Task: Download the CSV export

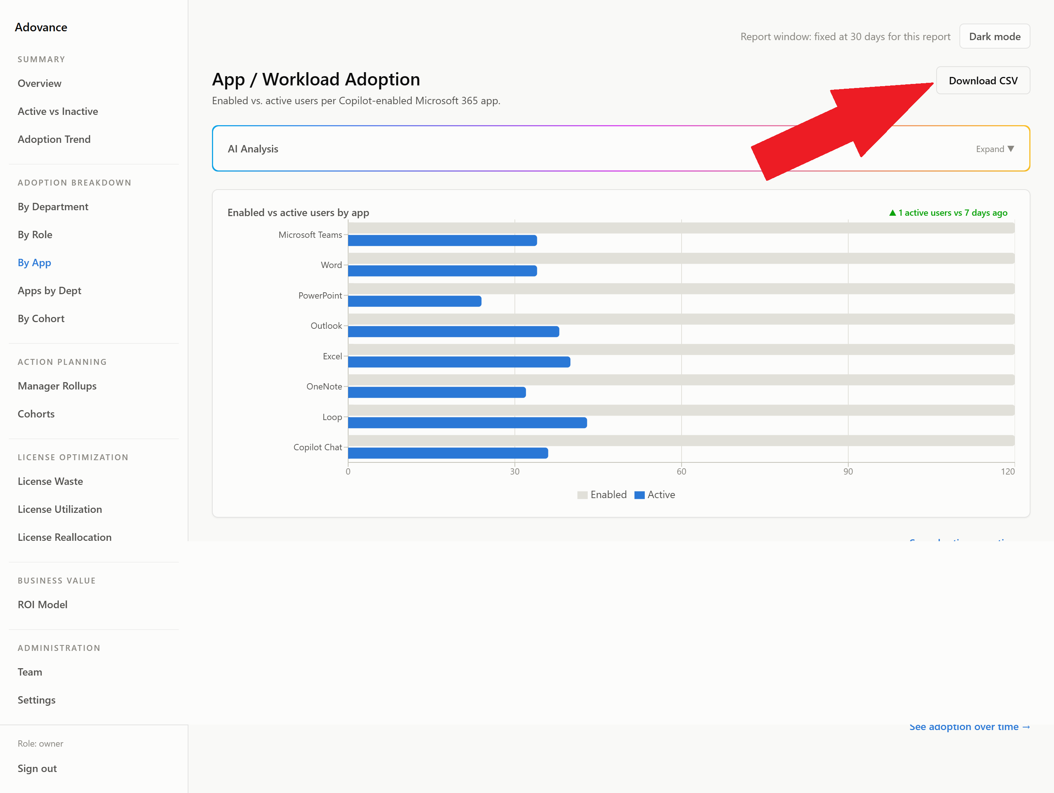Action: tap(983, 81)
